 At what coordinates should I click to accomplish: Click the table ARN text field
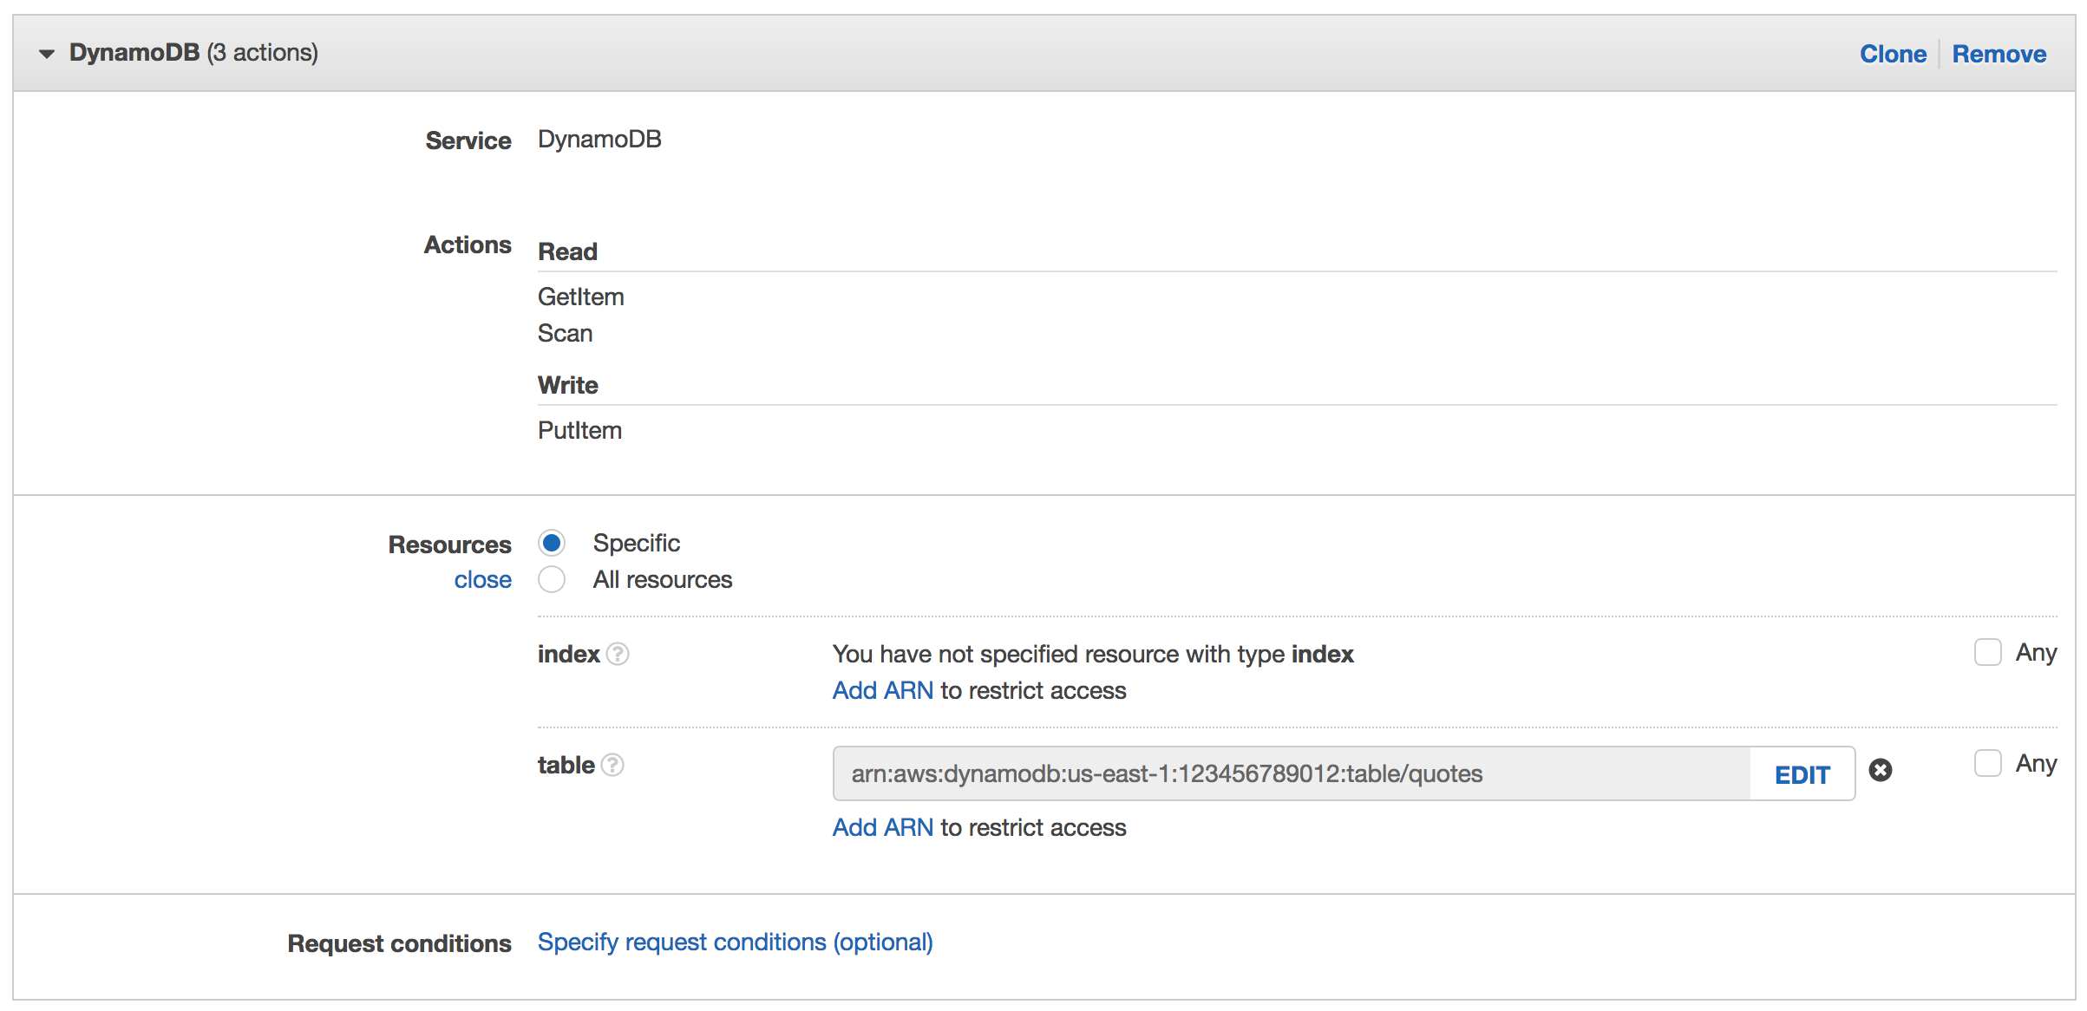(x=1291, y=773)
